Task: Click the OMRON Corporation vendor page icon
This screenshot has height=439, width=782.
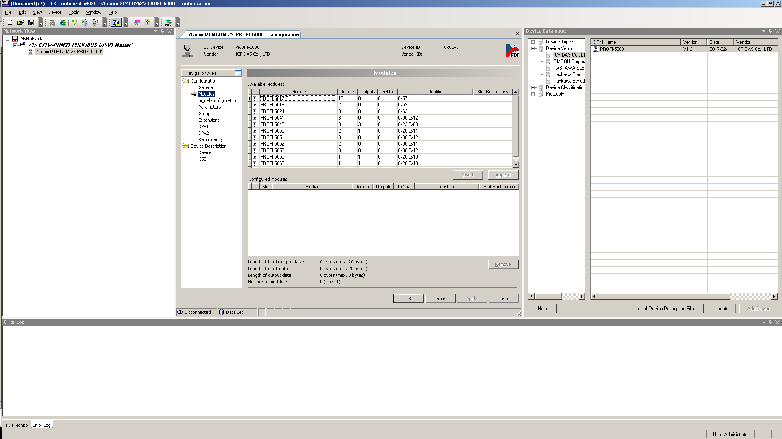Action: point(548,61)
